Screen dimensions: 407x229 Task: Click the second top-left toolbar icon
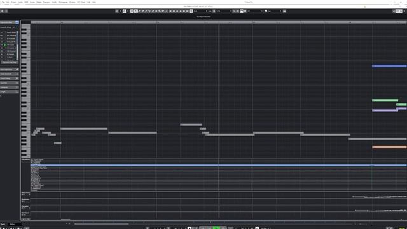tap(6, 11)
